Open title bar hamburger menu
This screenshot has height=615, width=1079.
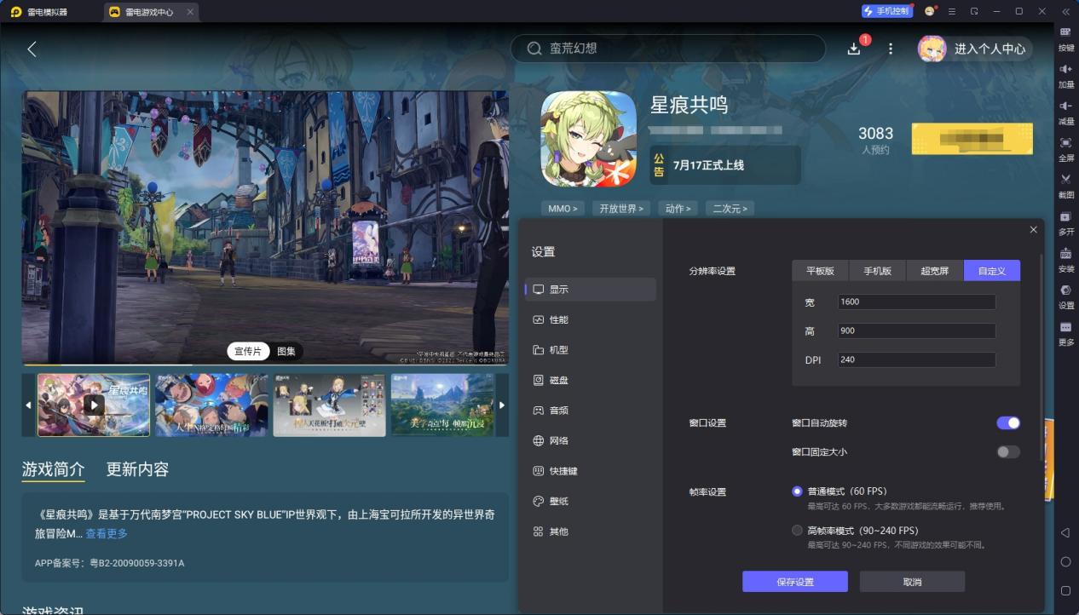coord(952,11)
